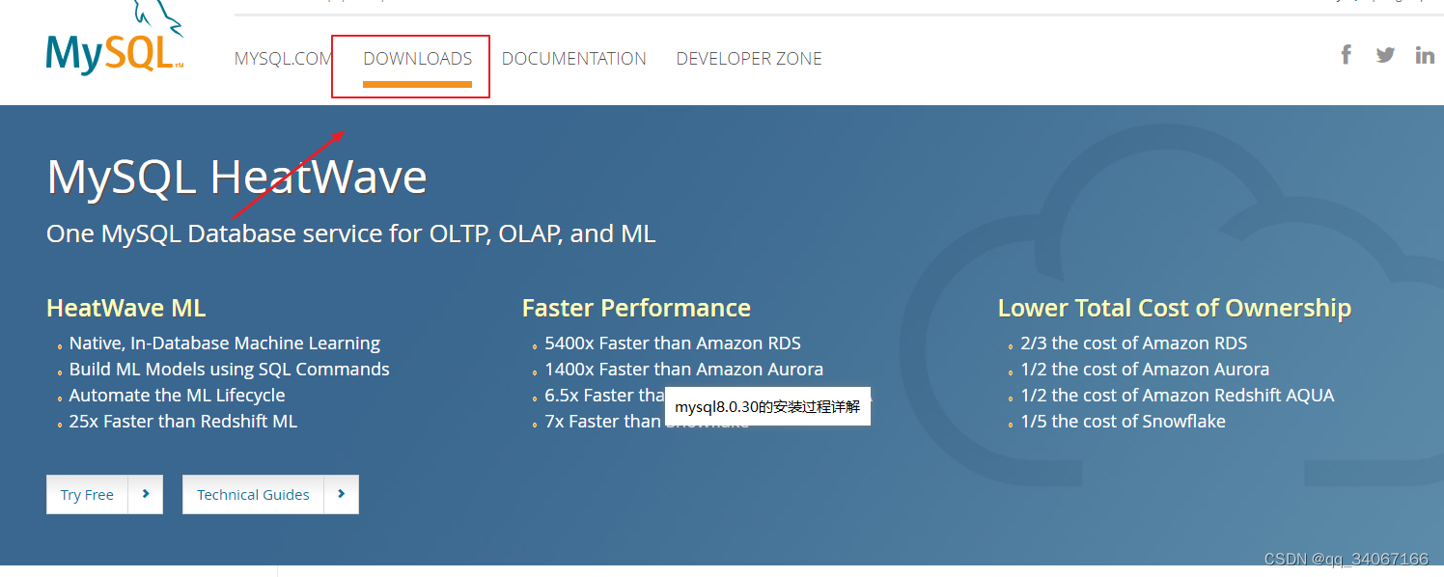Click arrow icon next to Technical Guides
The image size is (1444, 577).
[x=342, y=494]
